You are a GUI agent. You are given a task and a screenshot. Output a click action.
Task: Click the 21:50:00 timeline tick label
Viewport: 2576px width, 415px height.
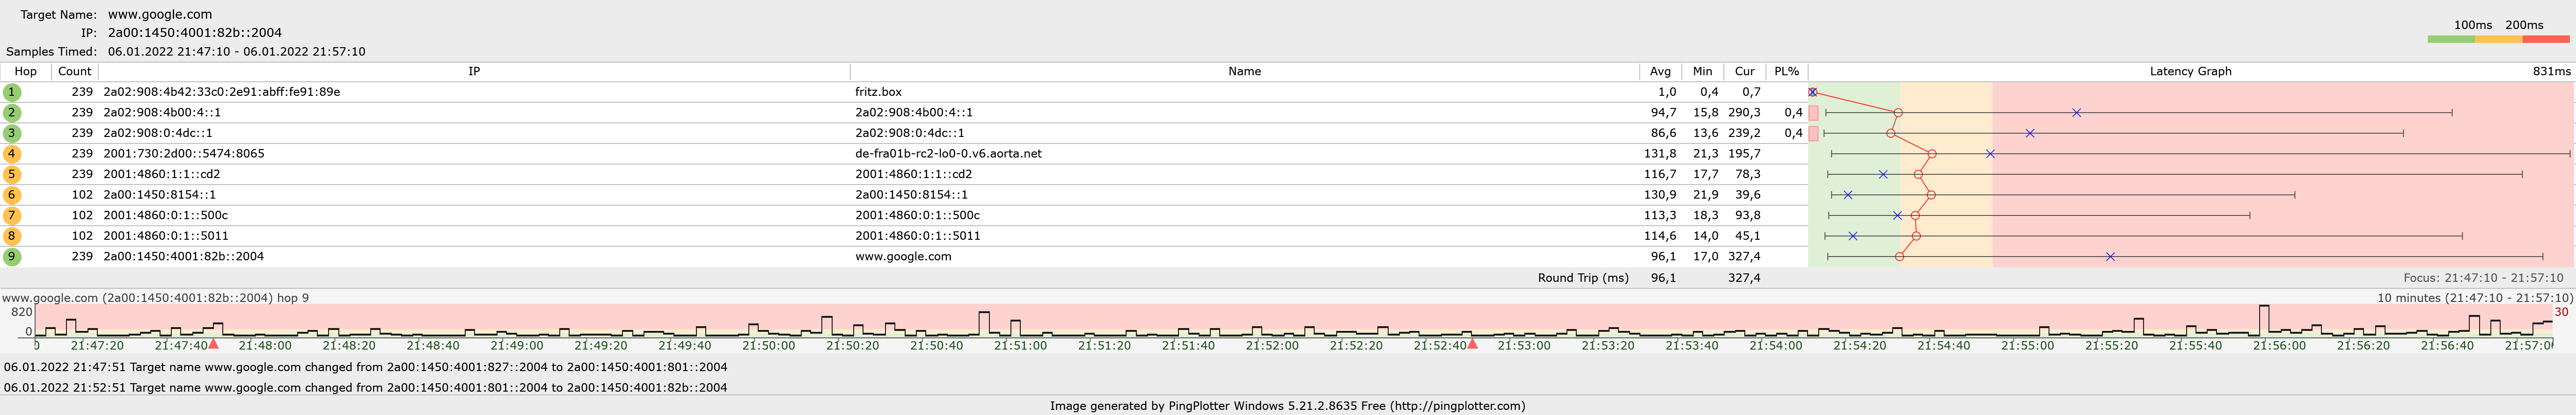(x=768, y=346)
